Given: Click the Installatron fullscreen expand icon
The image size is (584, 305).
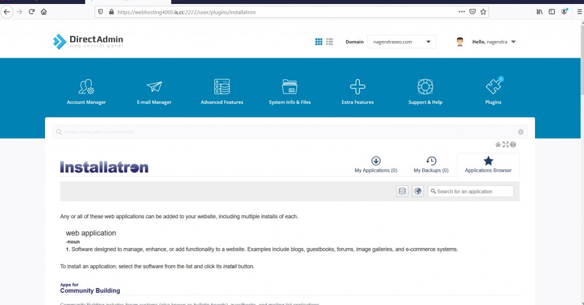Looking at the screenshot, I should (505, 144).
